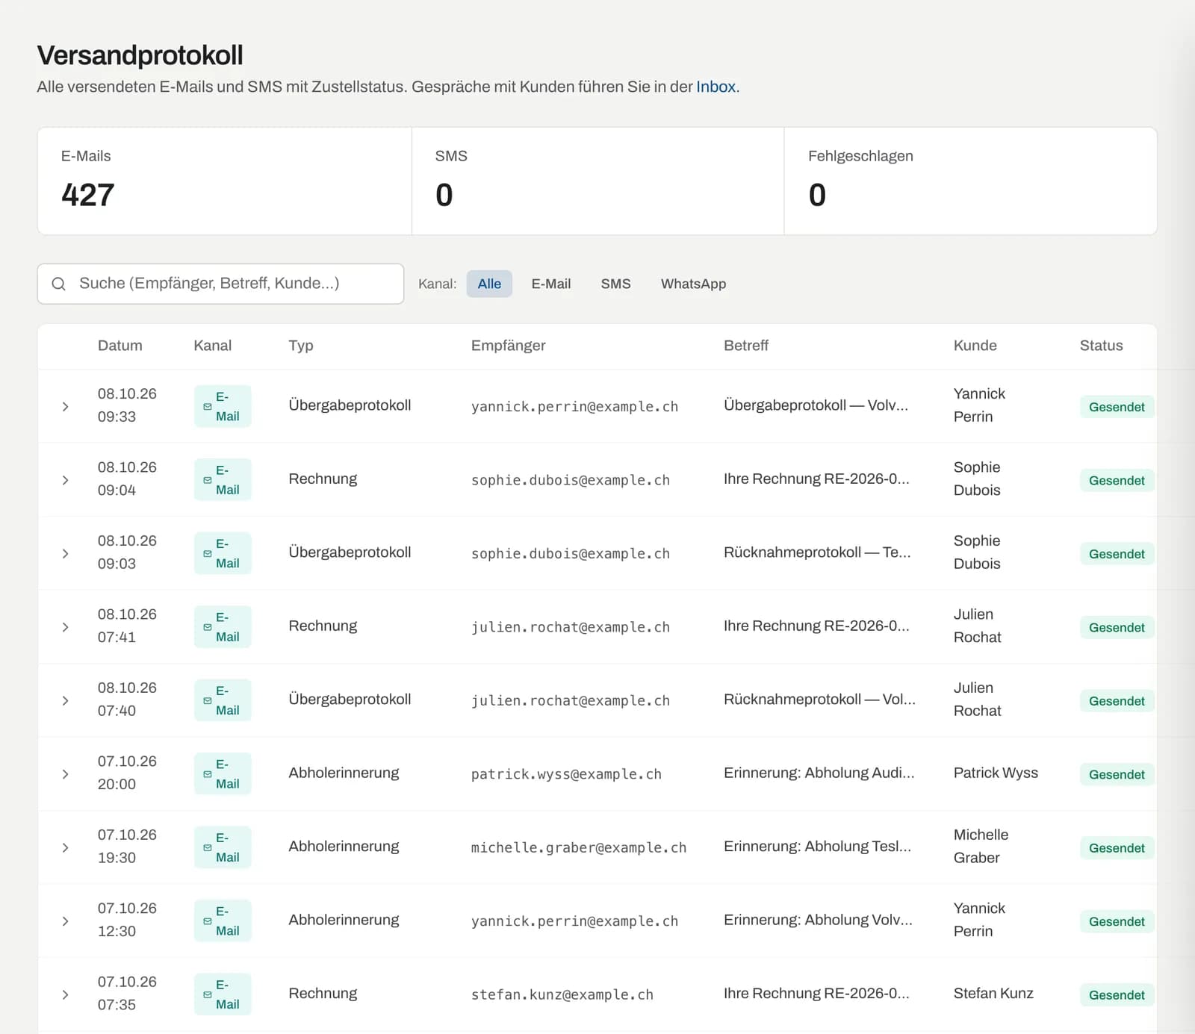Screen dimensions: 1195x1034
Task: Click subject Übergabeprotokoll — Volv...
Action: click(x=816, y=405)
